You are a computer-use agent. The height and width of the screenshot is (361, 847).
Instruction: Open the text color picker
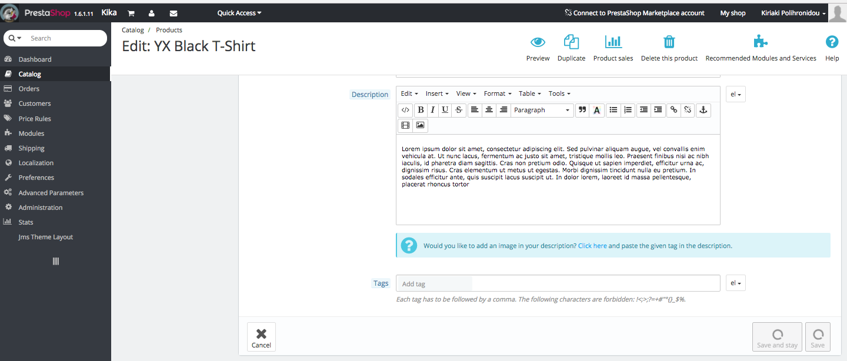[596, 110]
